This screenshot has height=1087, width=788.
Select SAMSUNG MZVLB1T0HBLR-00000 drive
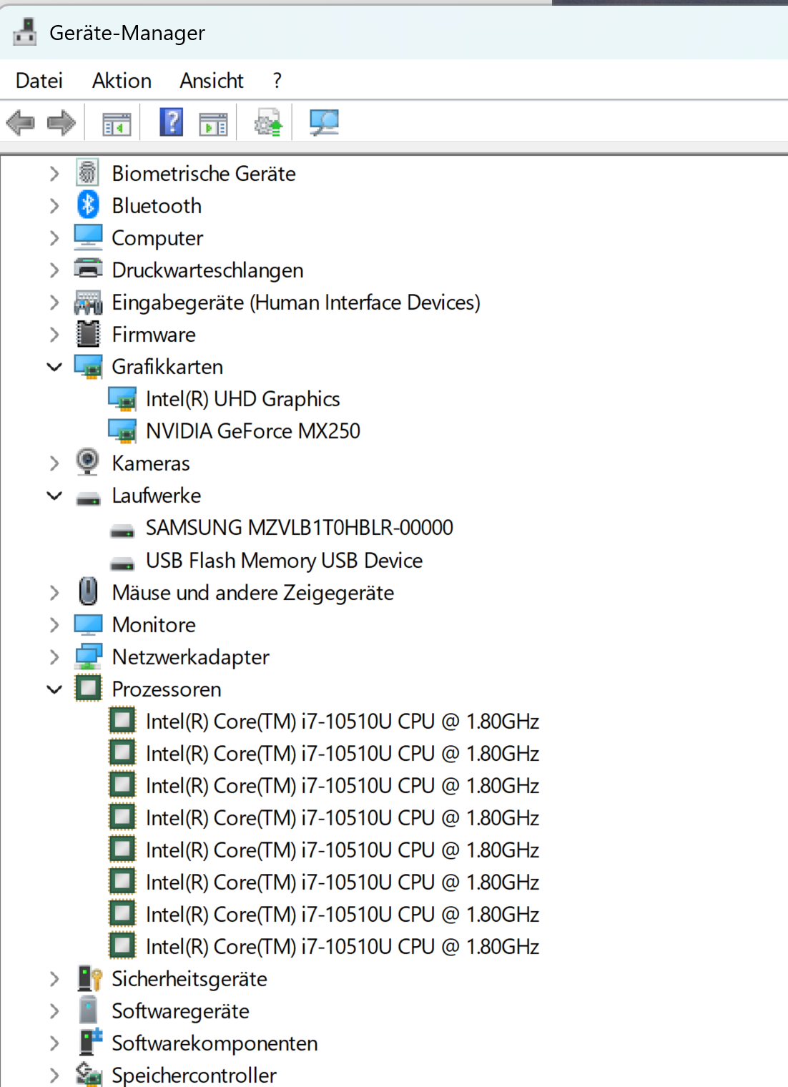tap(300, 528)
